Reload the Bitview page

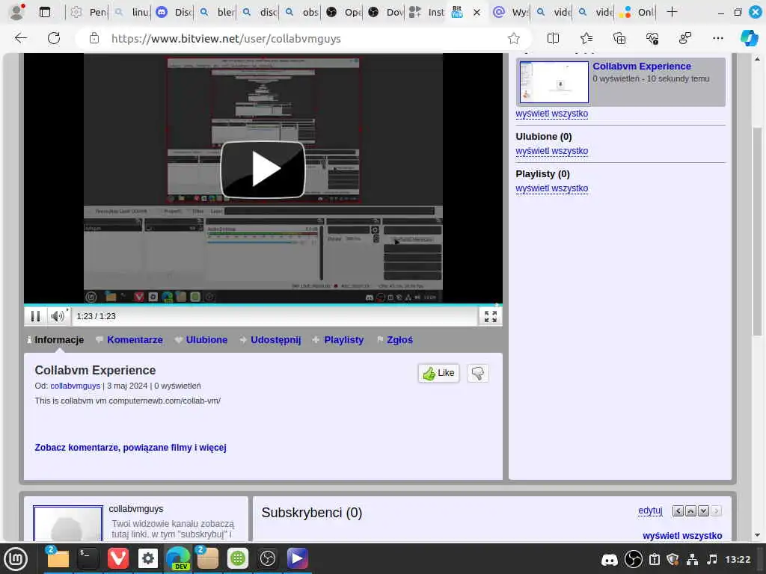[x=54, y=38]
